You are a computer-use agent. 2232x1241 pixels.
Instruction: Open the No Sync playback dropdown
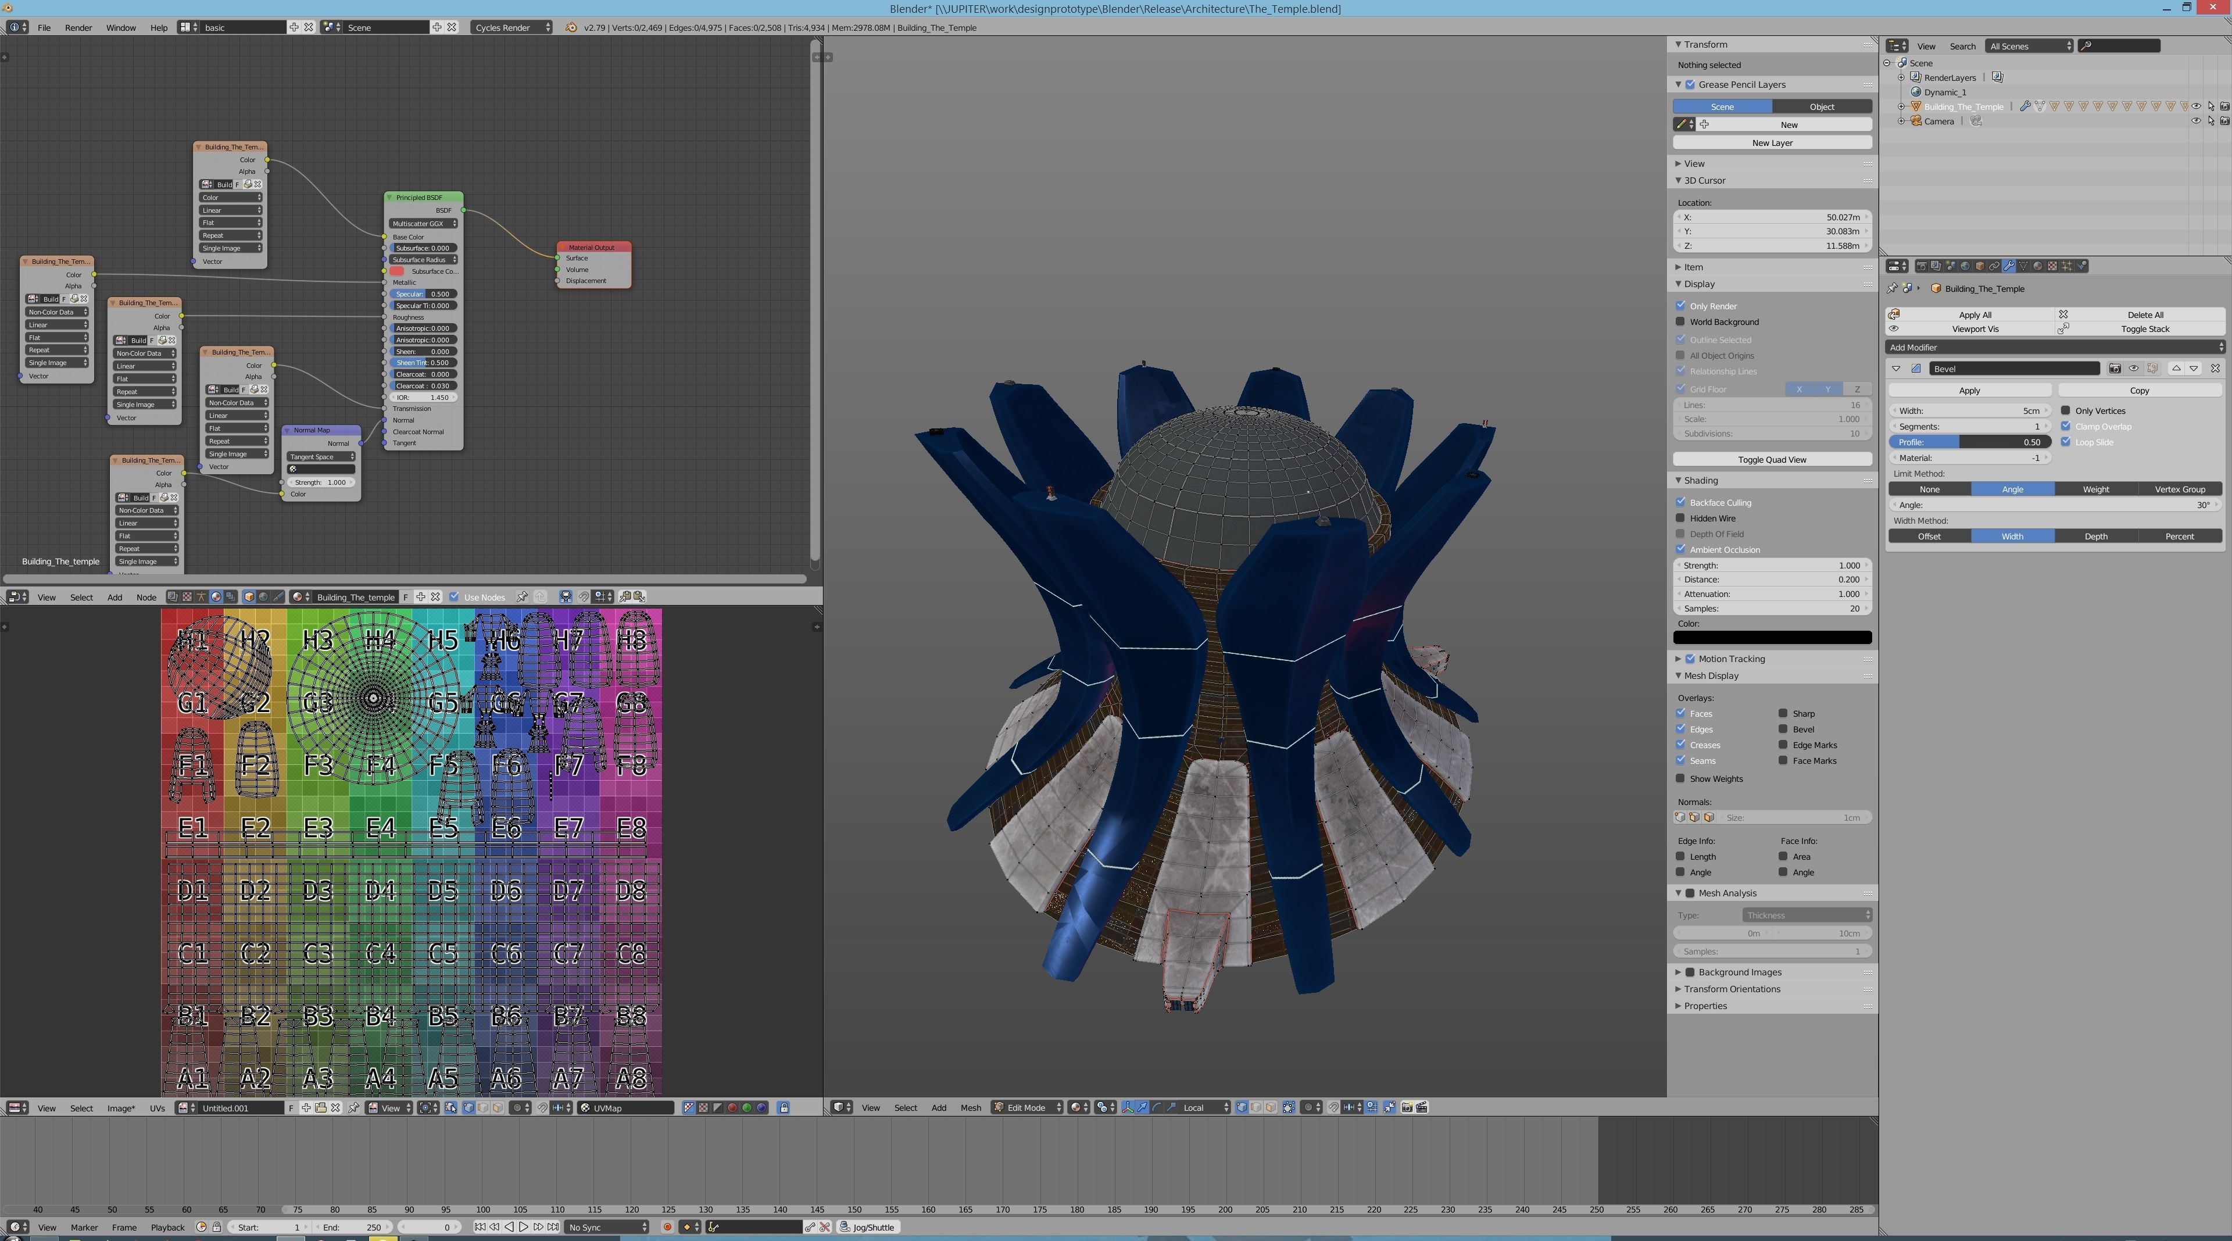606,1227
